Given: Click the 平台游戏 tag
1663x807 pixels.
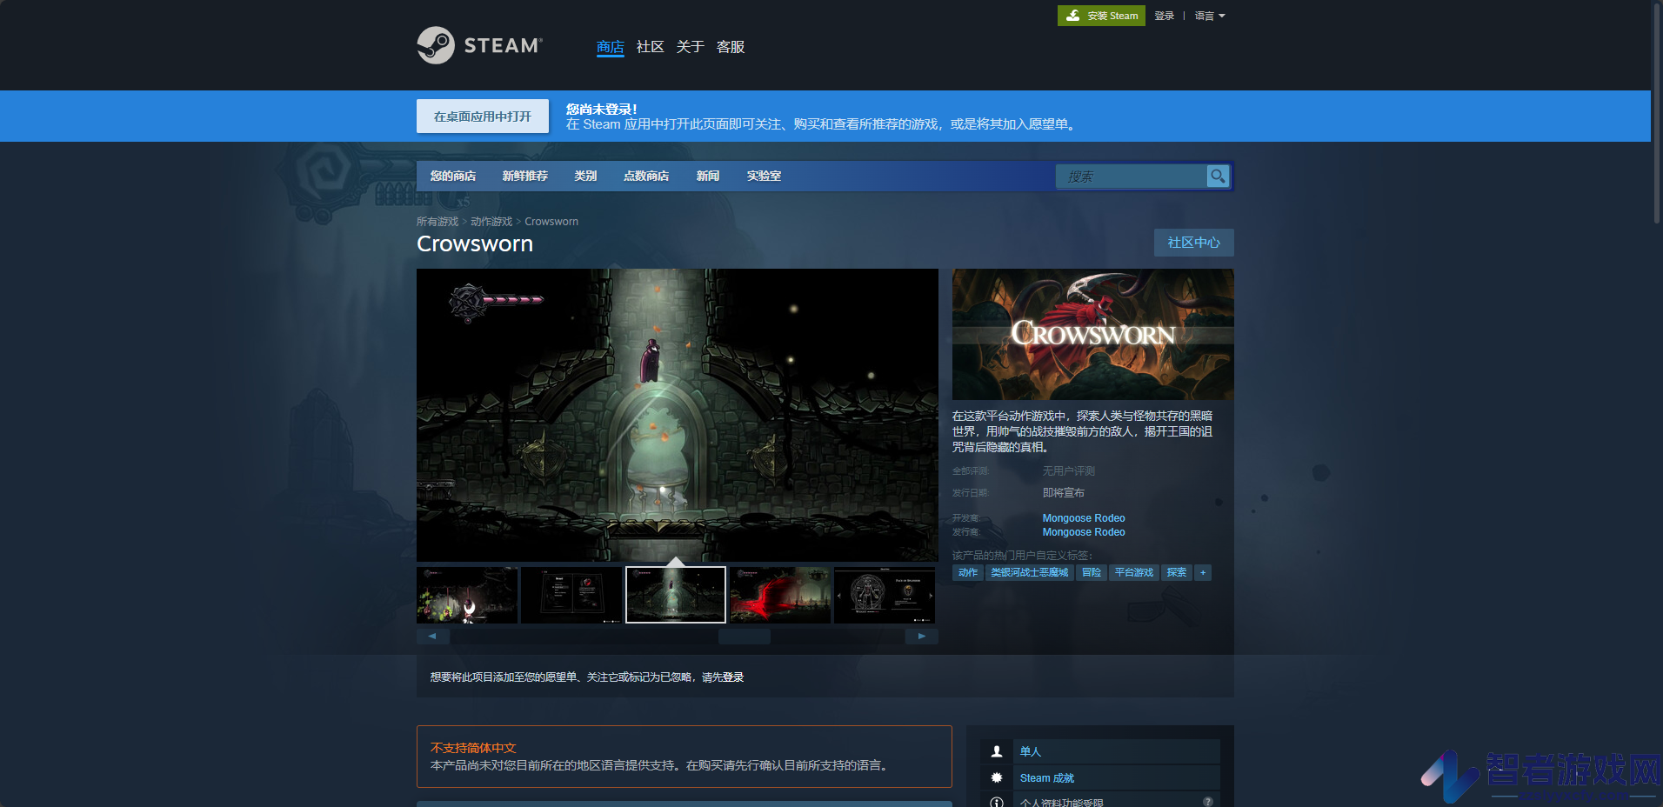Looking at the screenshot, I should click(x=1134, y=573).
